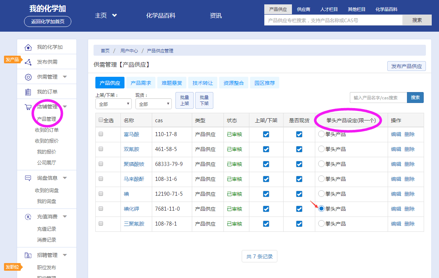
Task: Uncheck the 上架/下架 checkbox for 富马酸
Action: click(266, 134)
